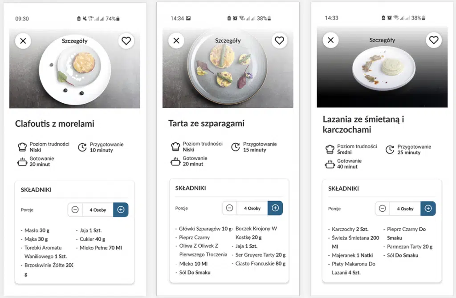Decrease portions for Tarta ze szparagami

pyautogui.click(x=229, y=208)
